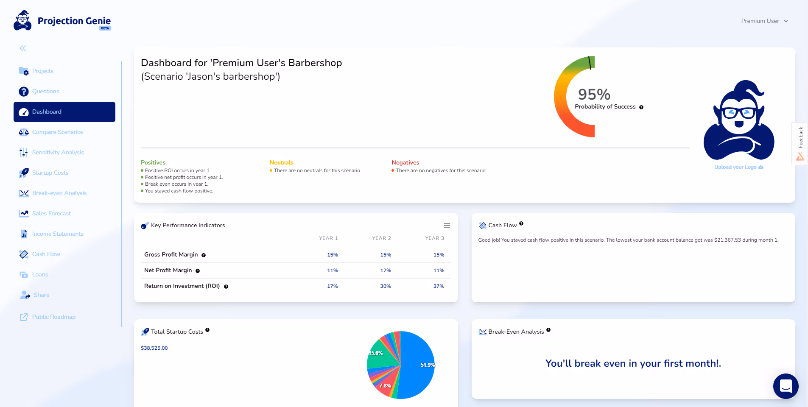The image size is (808, 407).
Task: Click the Cash Flow card info icon
Action: click(x=521, y=223)
